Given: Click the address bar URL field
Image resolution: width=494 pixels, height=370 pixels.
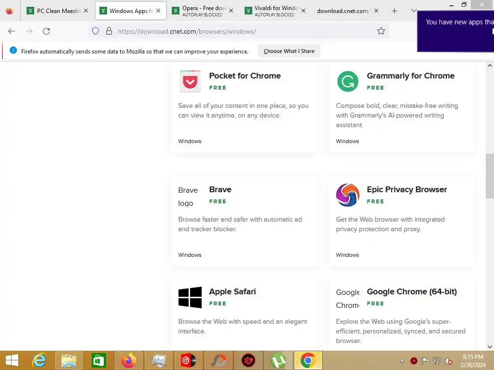Looking at the screenshot, I should 239,31.
